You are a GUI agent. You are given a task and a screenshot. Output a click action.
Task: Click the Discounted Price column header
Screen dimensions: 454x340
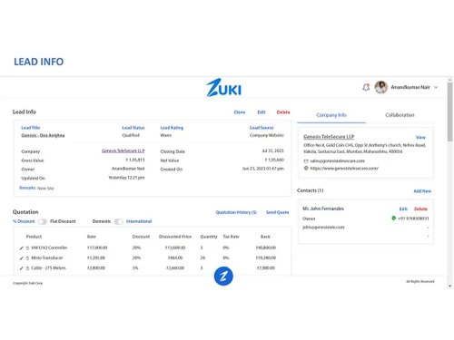click(x=175, y=237)
